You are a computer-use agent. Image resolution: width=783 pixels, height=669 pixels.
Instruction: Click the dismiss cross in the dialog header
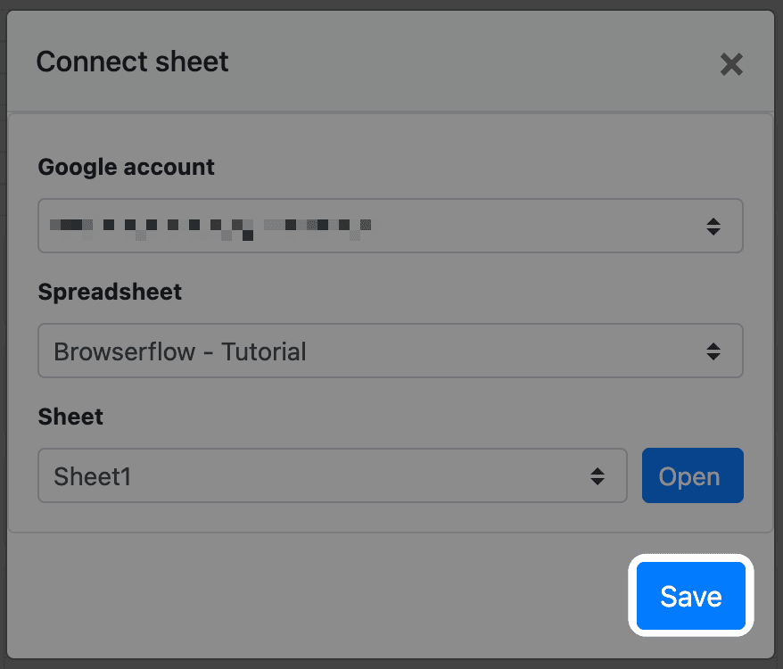coord(731,64)
